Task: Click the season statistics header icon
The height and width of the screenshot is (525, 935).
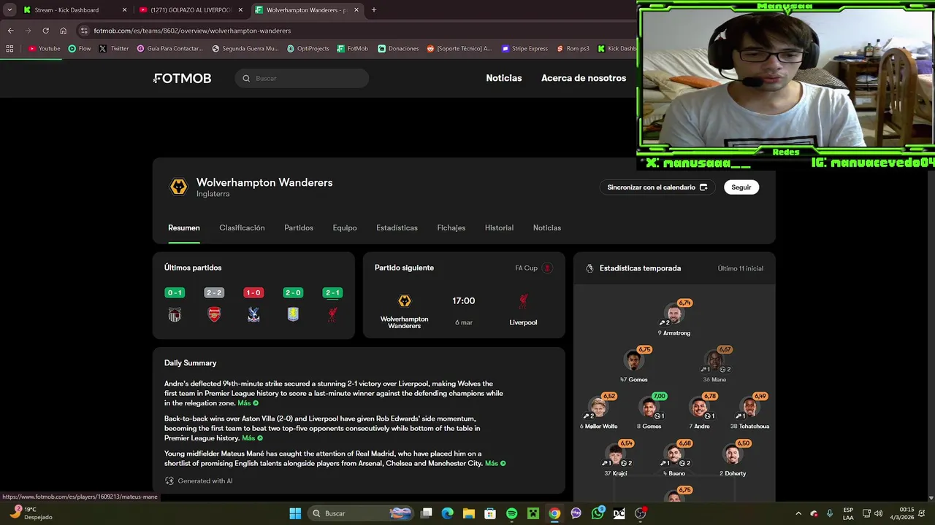Action: click(x=589, y=268)
